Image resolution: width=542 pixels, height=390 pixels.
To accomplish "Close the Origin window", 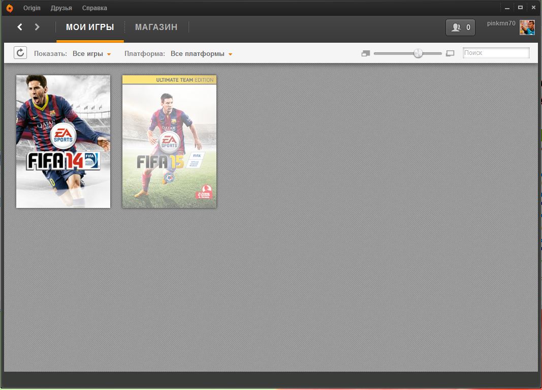I will pos(533,8).
